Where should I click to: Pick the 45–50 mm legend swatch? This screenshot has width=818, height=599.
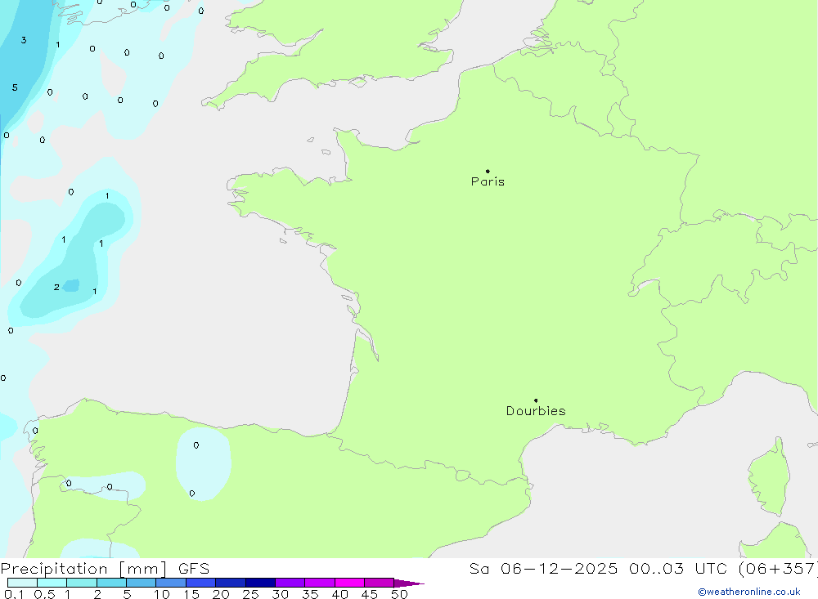pyautogui.click(x=380, y=583)
